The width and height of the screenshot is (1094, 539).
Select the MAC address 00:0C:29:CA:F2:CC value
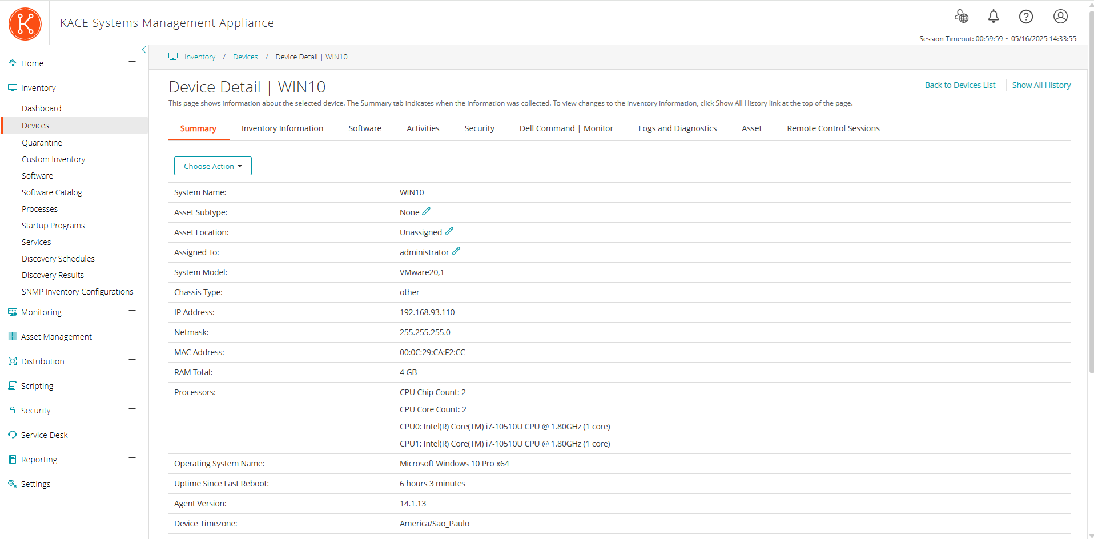coord(432,352)
